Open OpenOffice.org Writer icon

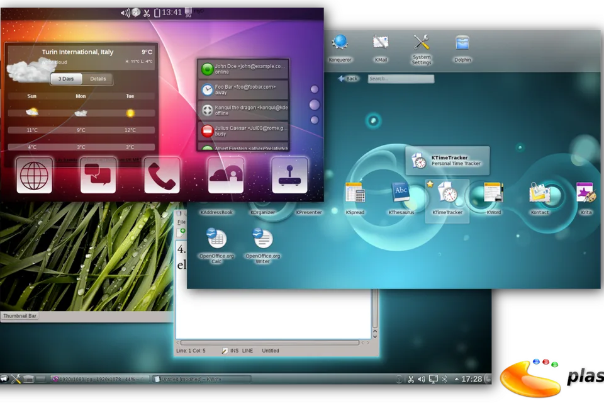click(263, 239)
